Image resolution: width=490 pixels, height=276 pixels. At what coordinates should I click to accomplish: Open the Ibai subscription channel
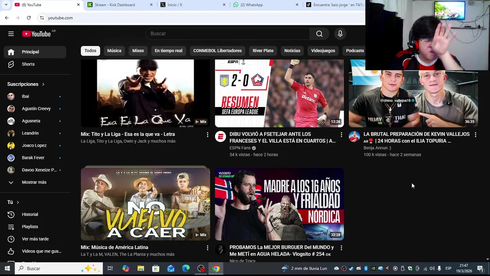click(x=35, y=96)
